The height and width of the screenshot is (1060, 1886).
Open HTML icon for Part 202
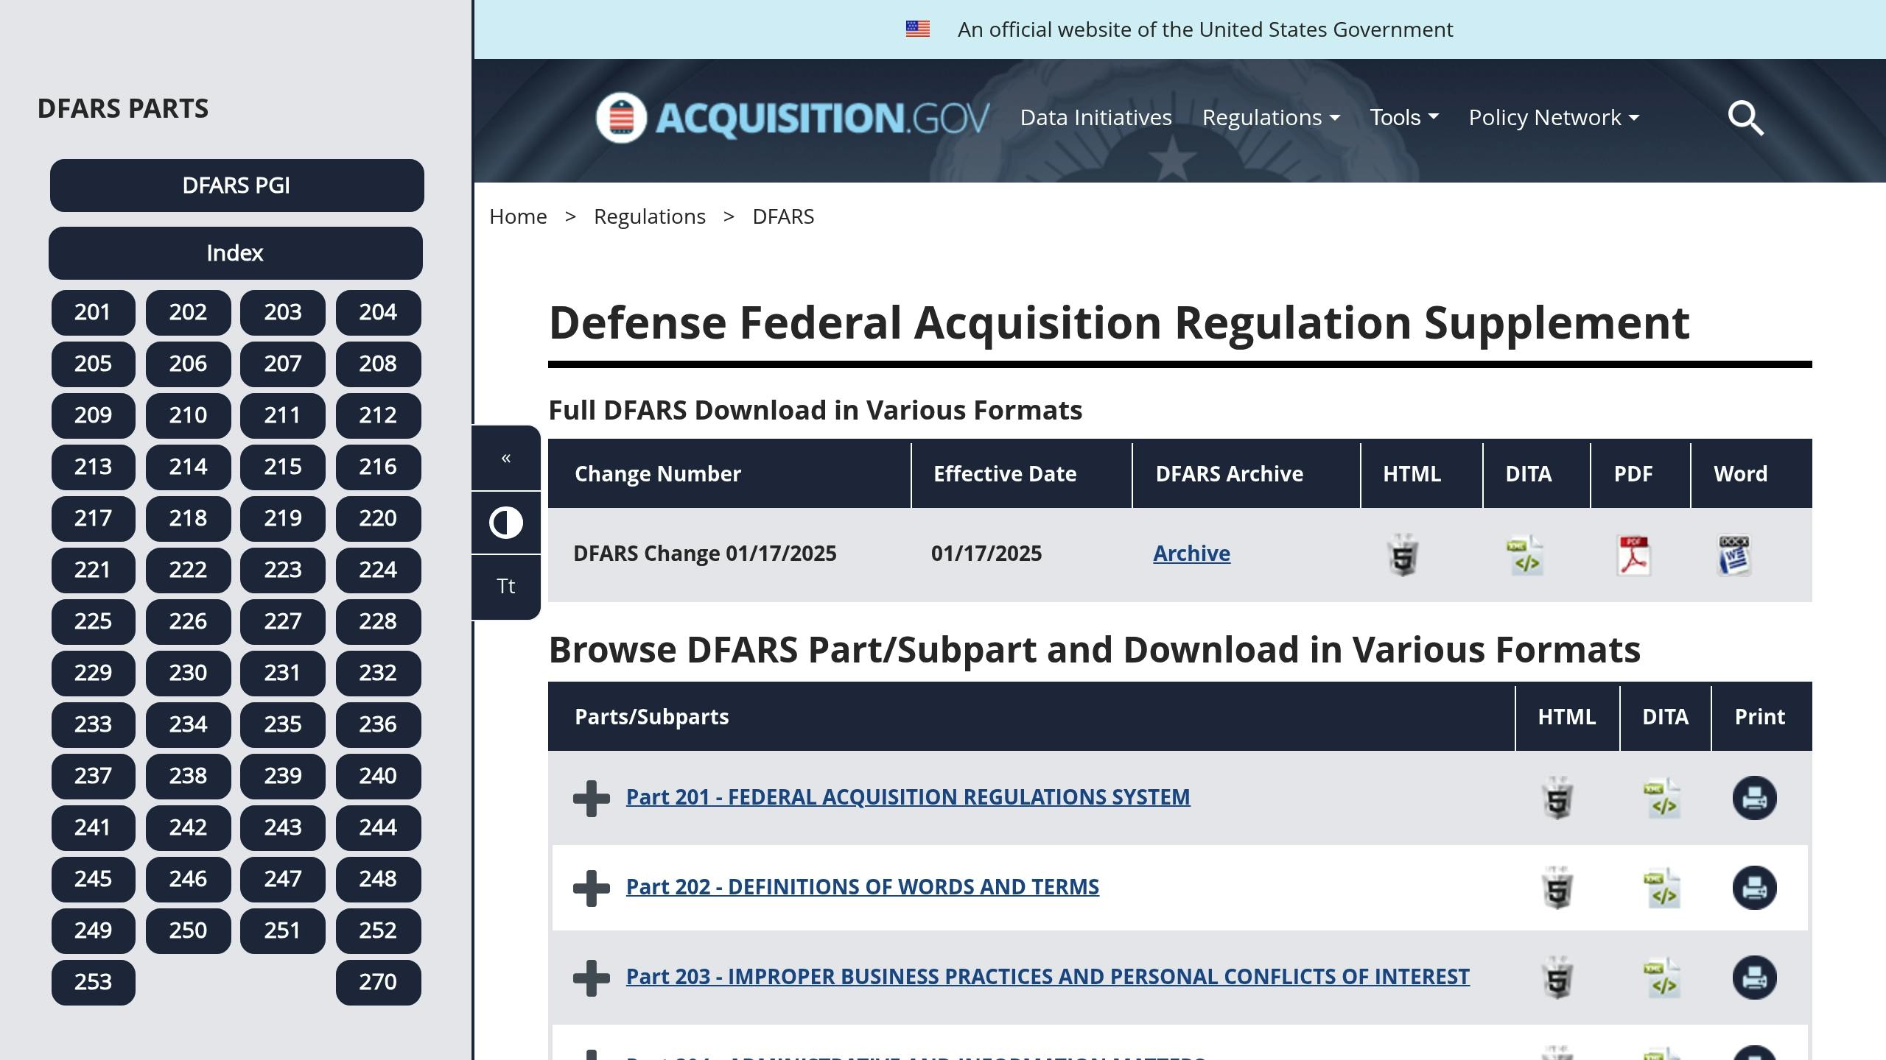tap(1557, 888)
